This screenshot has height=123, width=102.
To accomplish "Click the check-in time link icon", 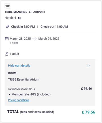I will (x=7, y=27).
